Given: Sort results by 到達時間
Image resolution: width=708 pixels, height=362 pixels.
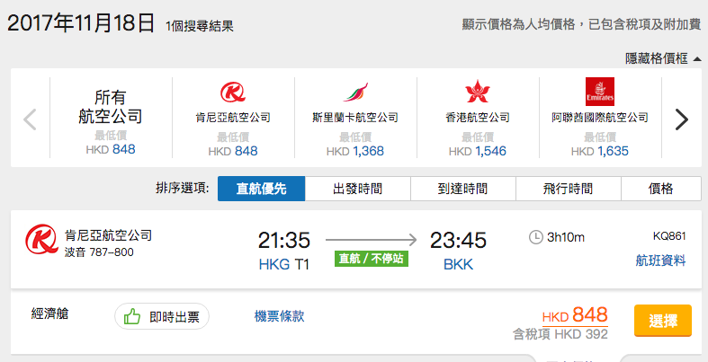Looking at the screenshot, I should 462,189.
